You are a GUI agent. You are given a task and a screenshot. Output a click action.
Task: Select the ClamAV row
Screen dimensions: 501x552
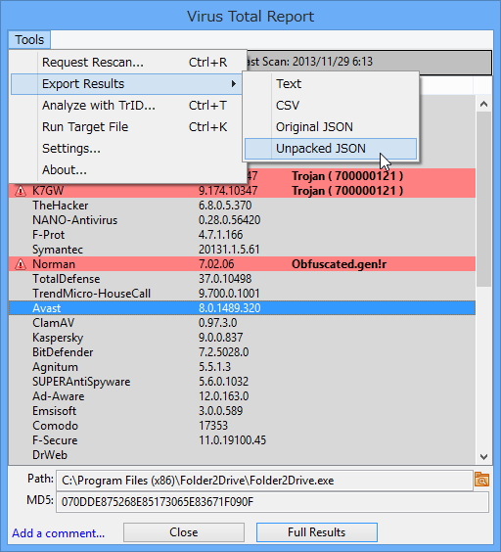tap(242, 323)
